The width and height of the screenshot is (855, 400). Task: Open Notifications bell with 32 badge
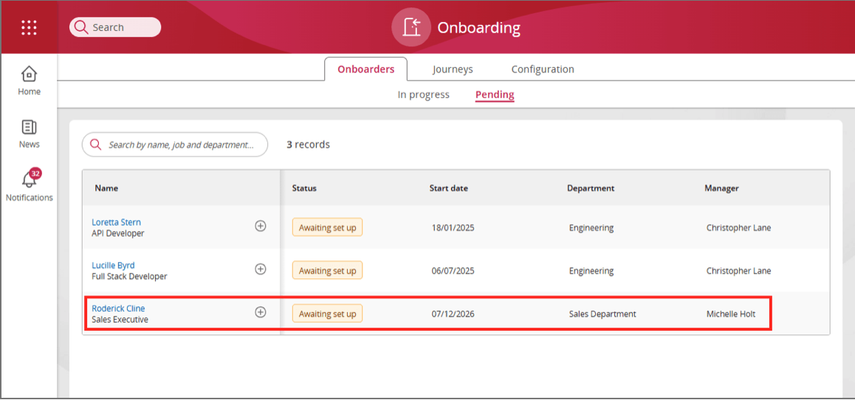[30, 180]
